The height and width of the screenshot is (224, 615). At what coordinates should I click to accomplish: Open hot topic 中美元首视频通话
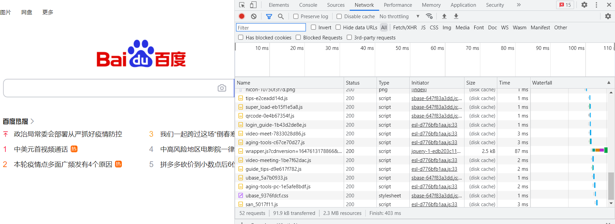pos(41,149)
